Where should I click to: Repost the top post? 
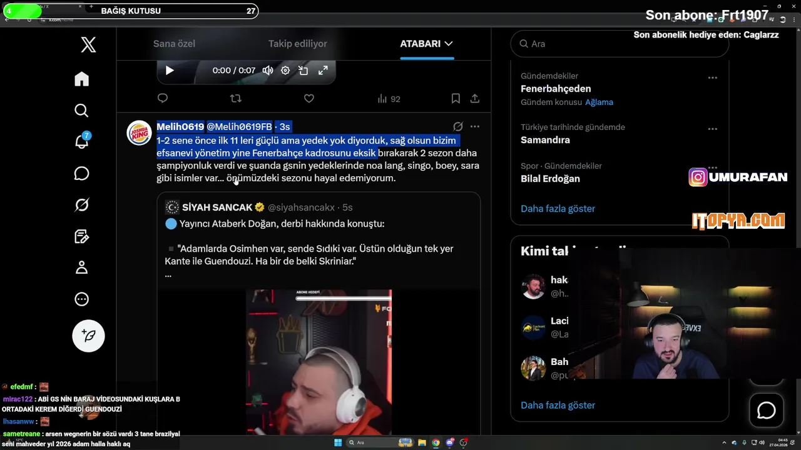(x=236, y=98)
